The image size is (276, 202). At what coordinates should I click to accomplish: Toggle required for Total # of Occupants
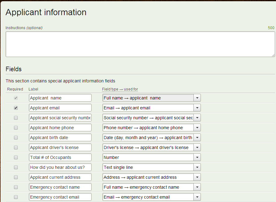[16, 157]
